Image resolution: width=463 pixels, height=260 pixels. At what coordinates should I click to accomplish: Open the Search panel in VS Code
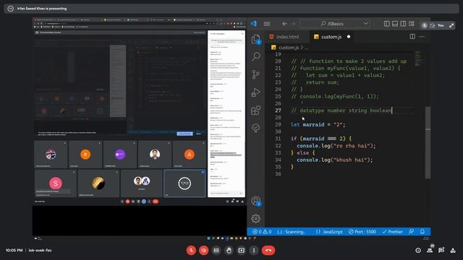tap(255, 56)
